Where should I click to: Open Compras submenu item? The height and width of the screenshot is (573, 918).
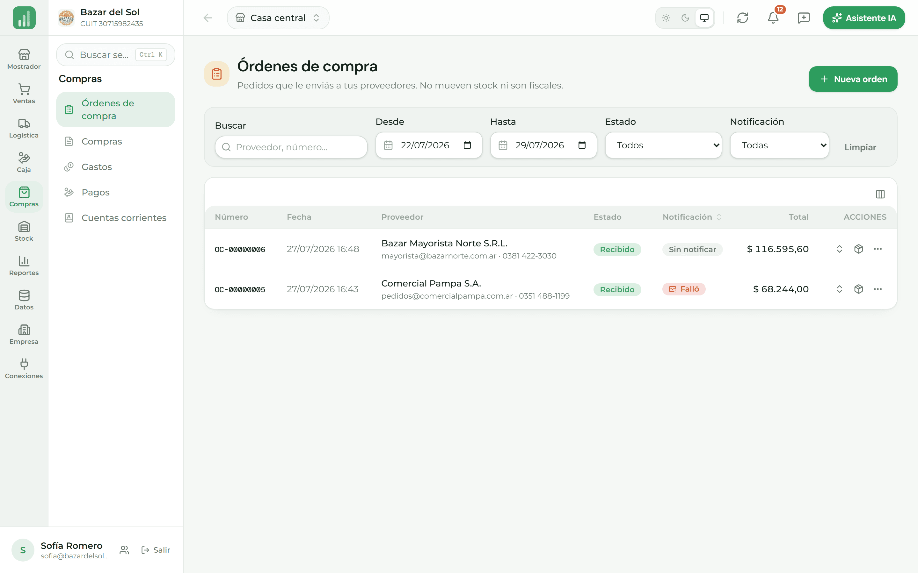pos(116,141)
